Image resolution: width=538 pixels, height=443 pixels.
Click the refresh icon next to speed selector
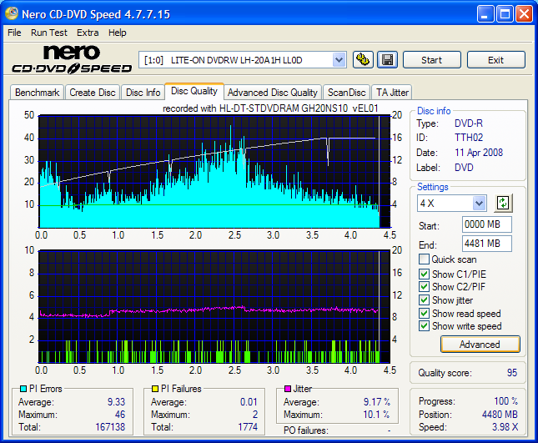(x=502, y=203)
